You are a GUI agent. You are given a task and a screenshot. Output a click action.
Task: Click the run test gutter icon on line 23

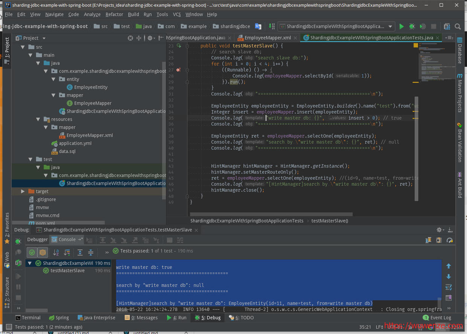click(x=179, y=46)
